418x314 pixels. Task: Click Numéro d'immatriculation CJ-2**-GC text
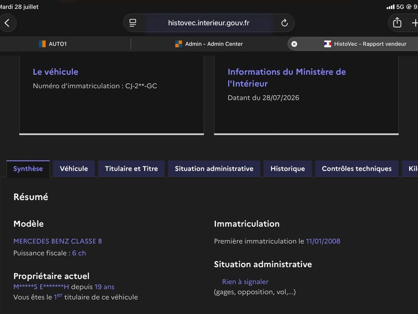coord(95,86)
